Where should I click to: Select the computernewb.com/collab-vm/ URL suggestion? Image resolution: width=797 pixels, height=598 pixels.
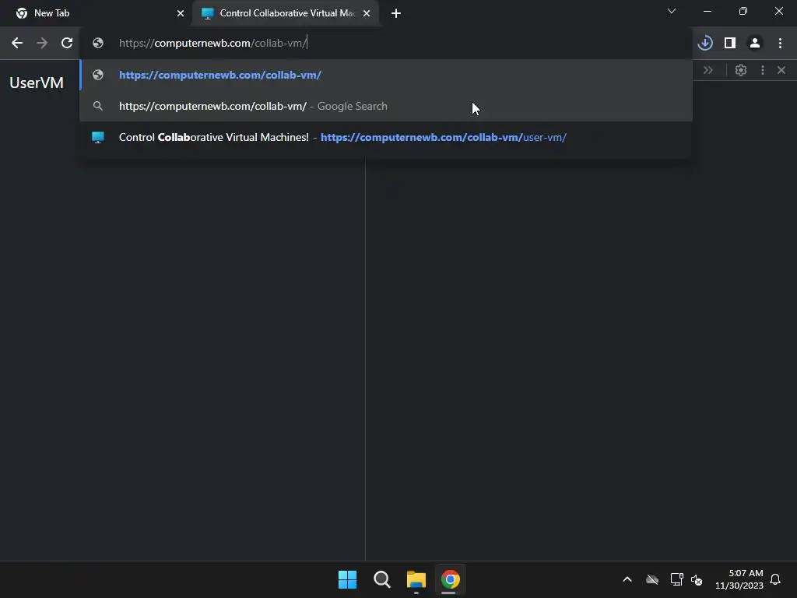pos(386,75)
